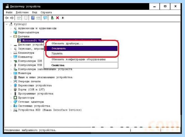Screen dimensions: 185x137
Task: Choose Обновить конфигурацию оборудования menu entry
Action: [81, 59]
